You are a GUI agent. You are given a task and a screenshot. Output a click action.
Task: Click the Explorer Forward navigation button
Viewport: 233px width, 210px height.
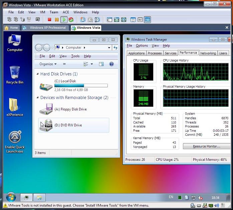(x=46, y=47)
